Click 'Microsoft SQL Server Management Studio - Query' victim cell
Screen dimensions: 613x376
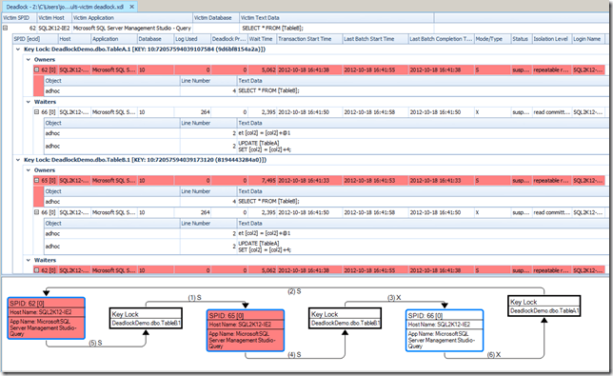coord(132,29)
